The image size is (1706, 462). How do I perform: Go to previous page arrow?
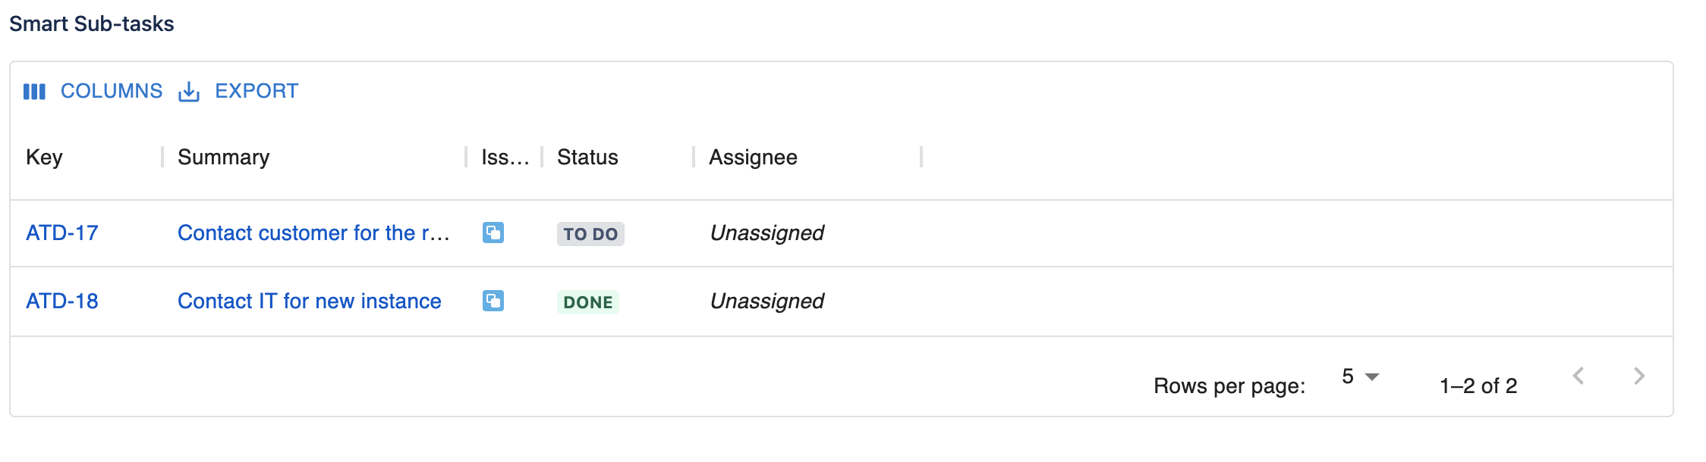click(x=1579, y=376)
